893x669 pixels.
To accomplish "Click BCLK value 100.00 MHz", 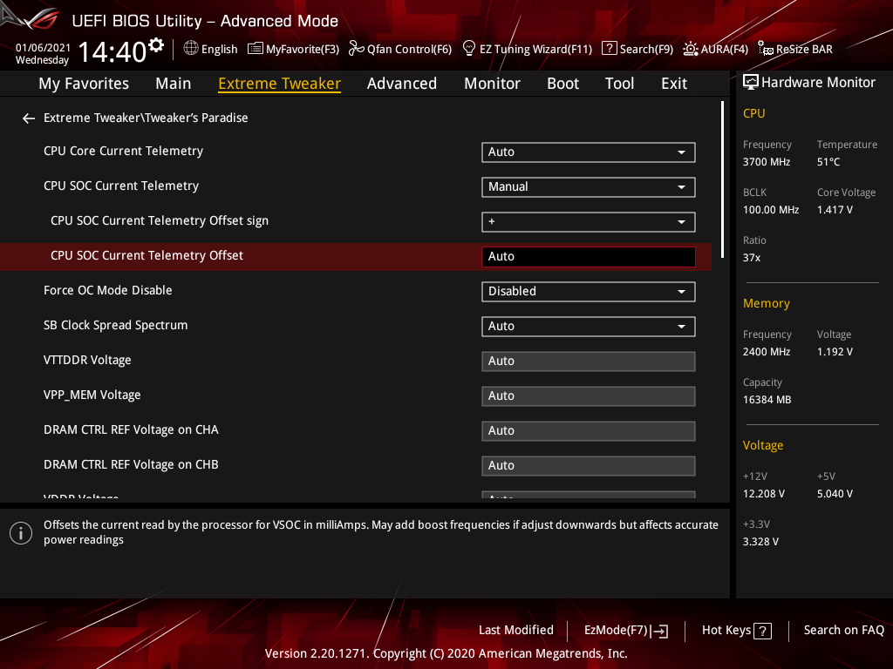I will coord(771,210).
